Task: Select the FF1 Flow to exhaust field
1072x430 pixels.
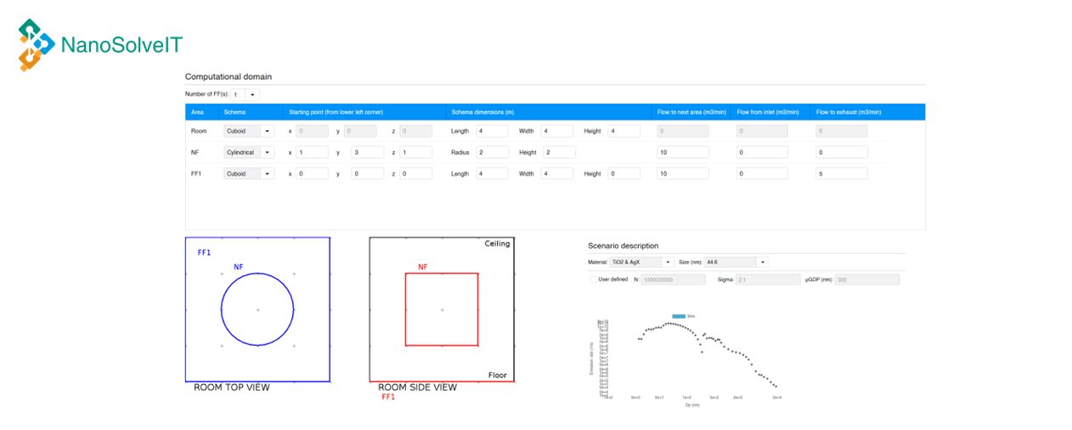Action: pyautogui.click(x=842, y=174)
